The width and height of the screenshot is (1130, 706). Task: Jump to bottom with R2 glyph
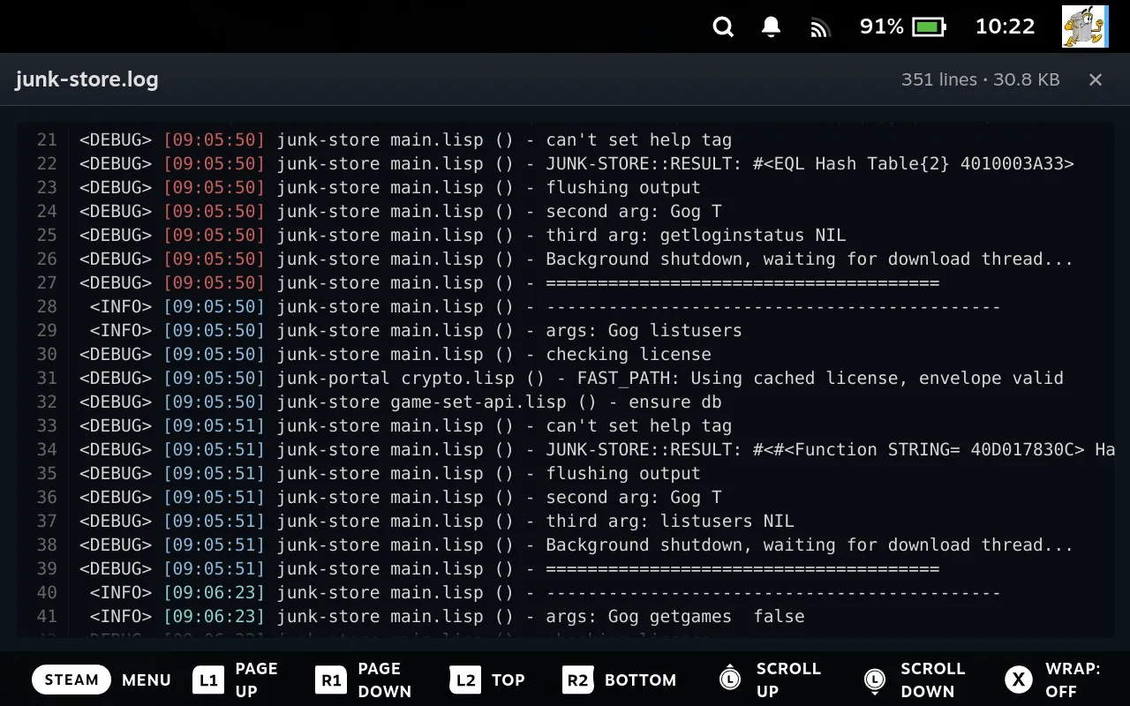577,680
